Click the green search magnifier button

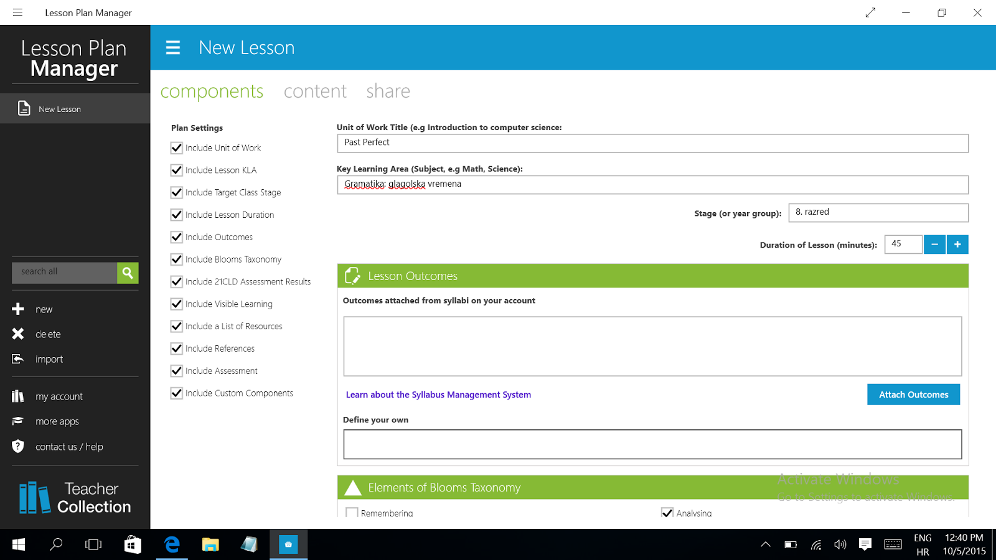point(128,273)
